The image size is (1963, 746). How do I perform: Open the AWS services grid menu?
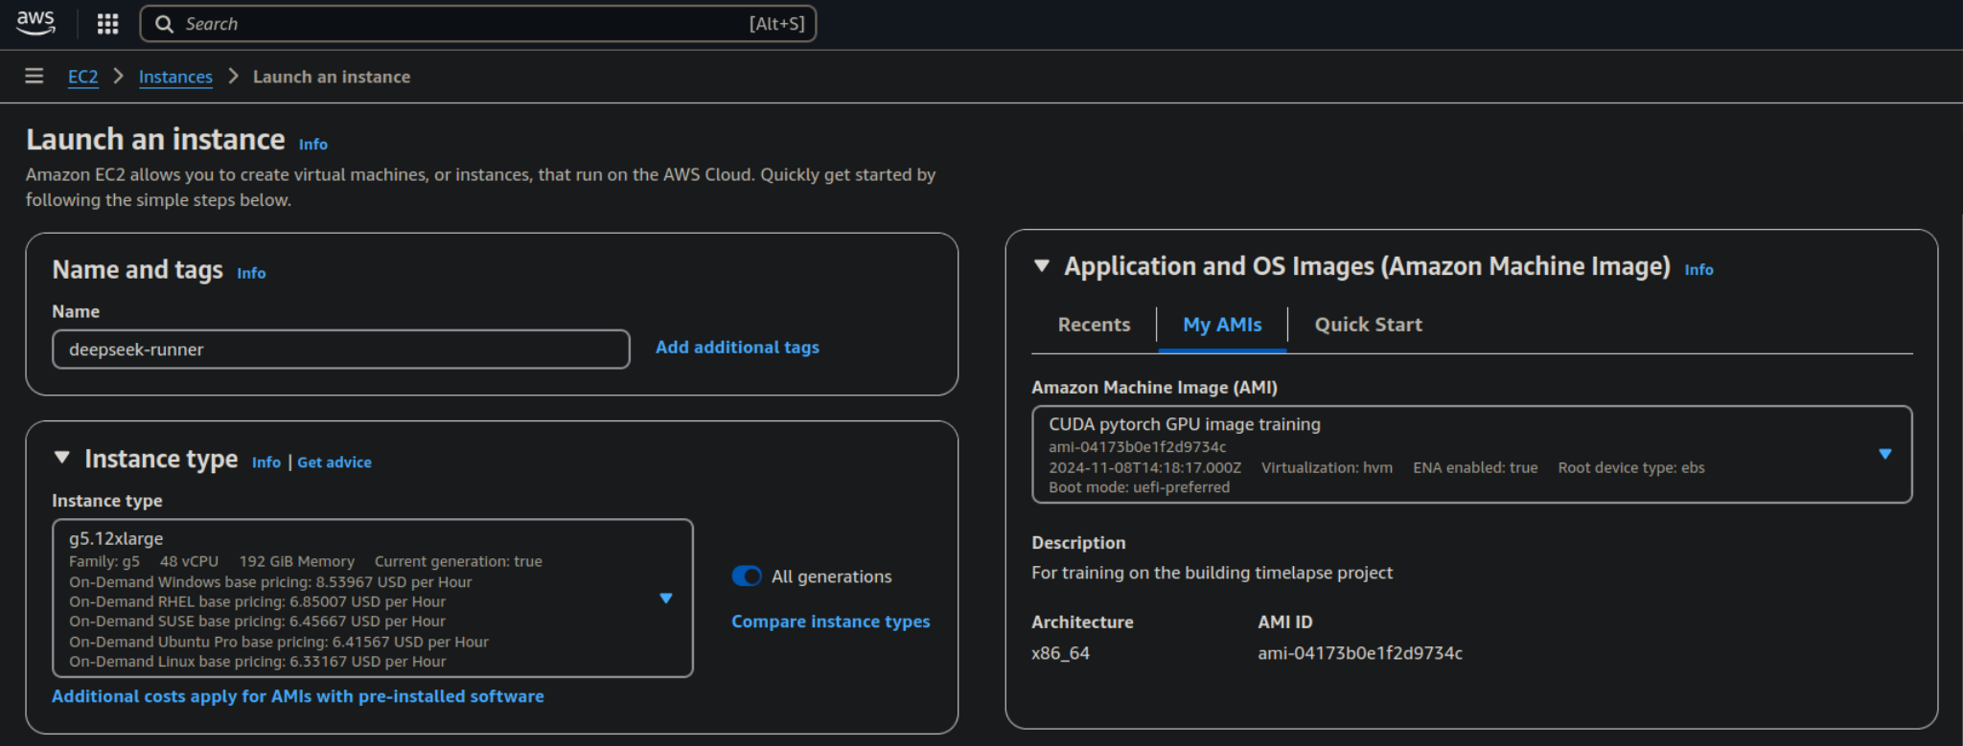107,24
